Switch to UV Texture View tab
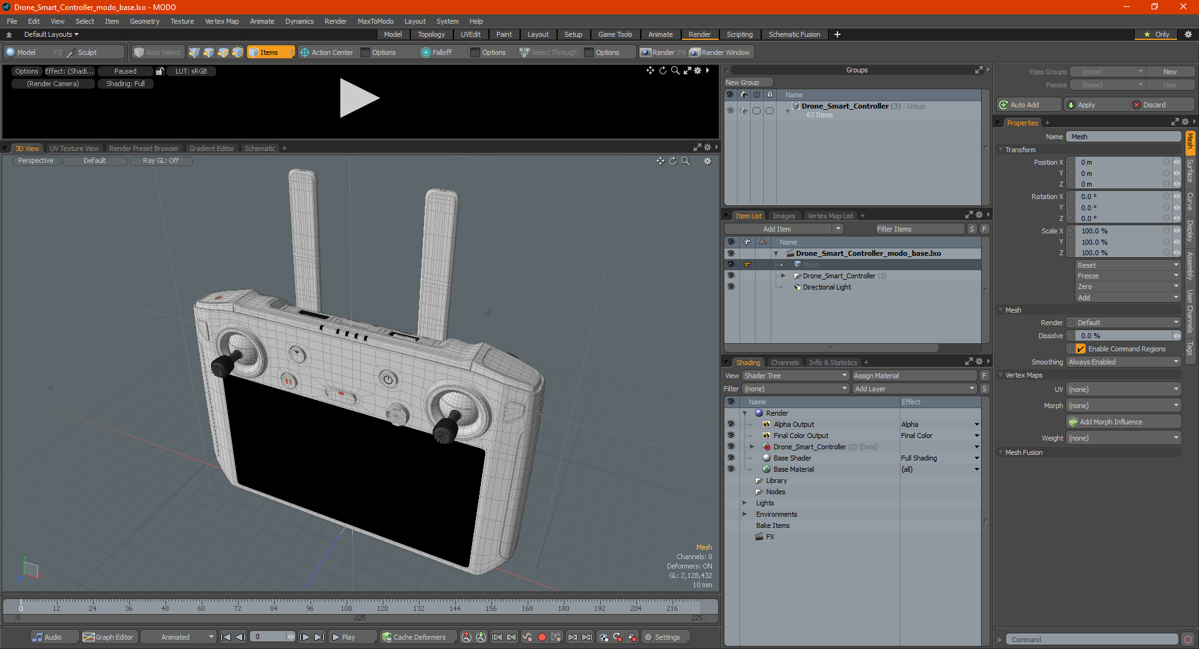This screenshot has height=649, width=1199. [x=74, y=149]
